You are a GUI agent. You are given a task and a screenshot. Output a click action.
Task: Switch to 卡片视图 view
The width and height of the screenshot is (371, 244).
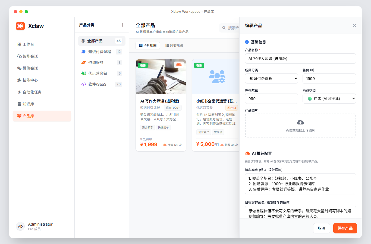148,45
